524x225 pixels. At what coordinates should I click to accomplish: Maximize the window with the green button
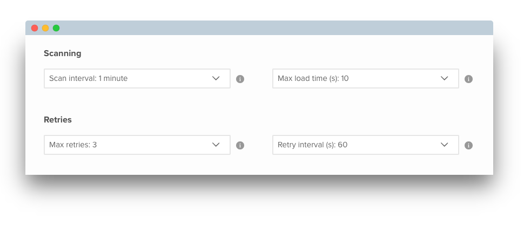[x=56, y=28]
